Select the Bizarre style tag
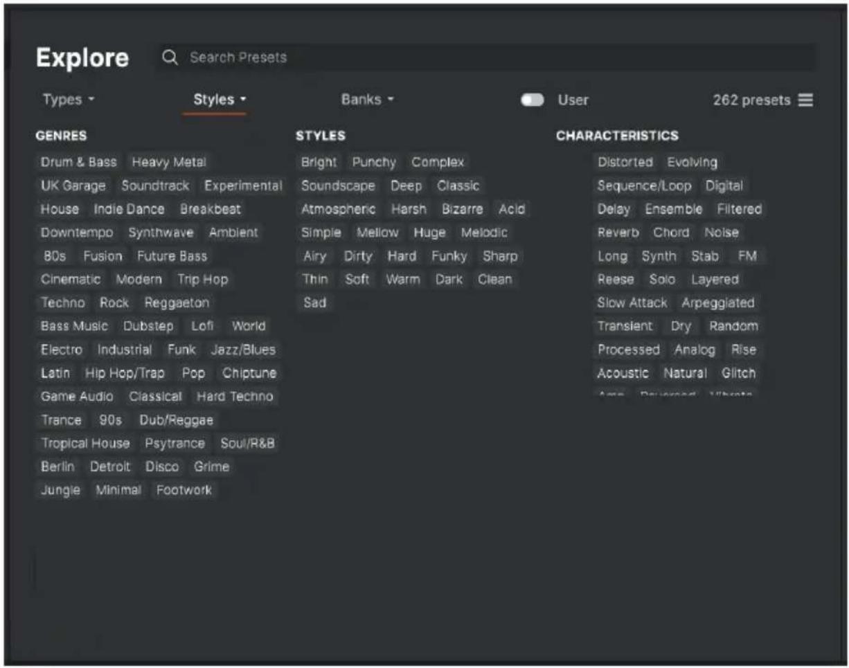Viewport: 849px width, 668px height. coord(463,209)
